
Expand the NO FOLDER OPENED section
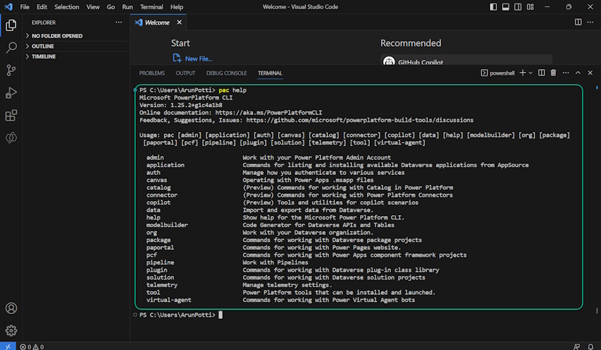pyautogui.click(x=57, y=35)
